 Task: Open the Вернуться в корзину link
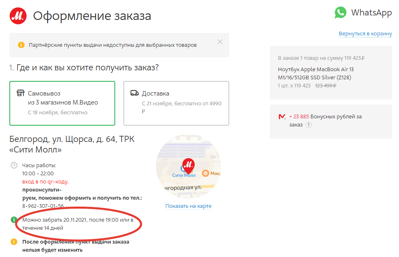pyautogui.click(x=365, y=34)
